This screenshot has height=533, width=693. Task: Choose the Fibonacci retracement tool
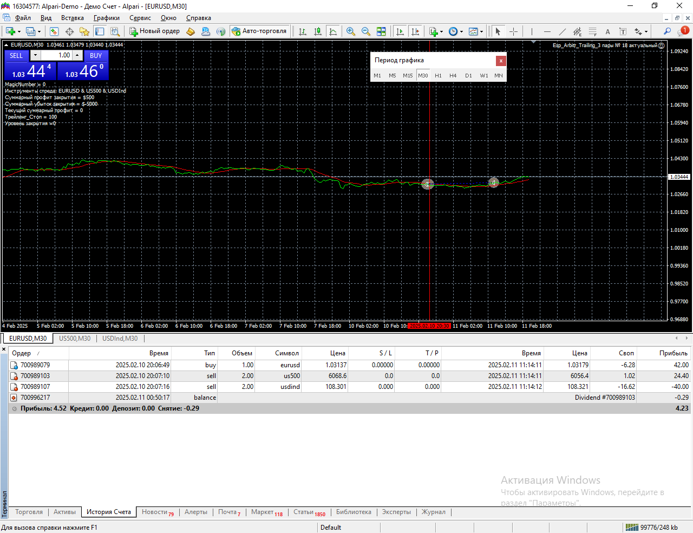coord(592,31)
